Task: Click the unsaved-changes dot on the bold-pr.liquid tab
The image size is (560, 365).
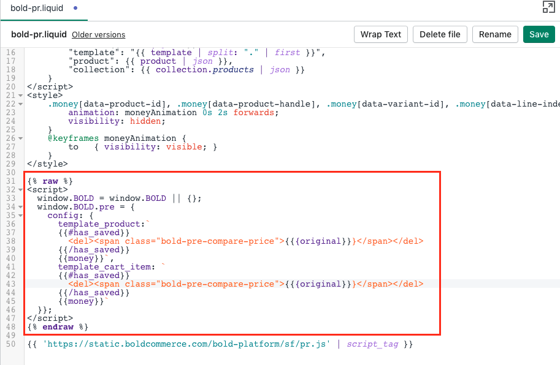Action: tap(75, 9)
